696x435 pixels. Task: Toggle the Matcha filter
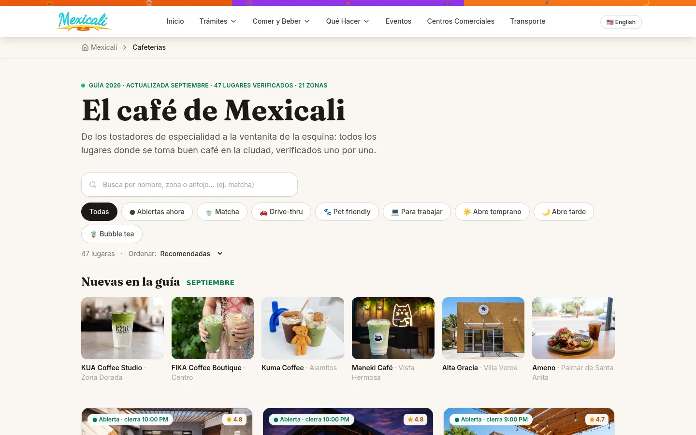coord(222,212)
